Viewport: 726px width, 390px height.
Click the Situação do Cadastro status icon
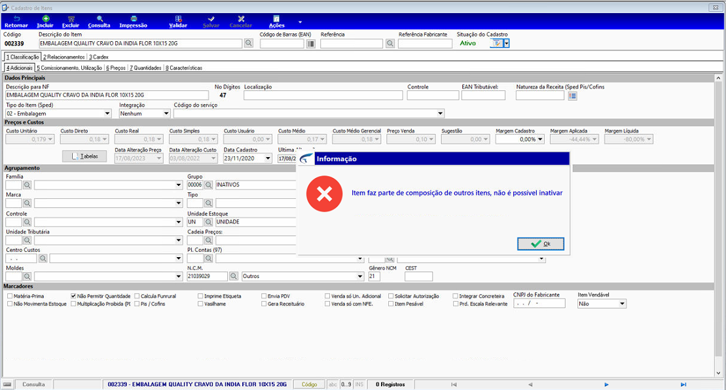tap(497, 43)
